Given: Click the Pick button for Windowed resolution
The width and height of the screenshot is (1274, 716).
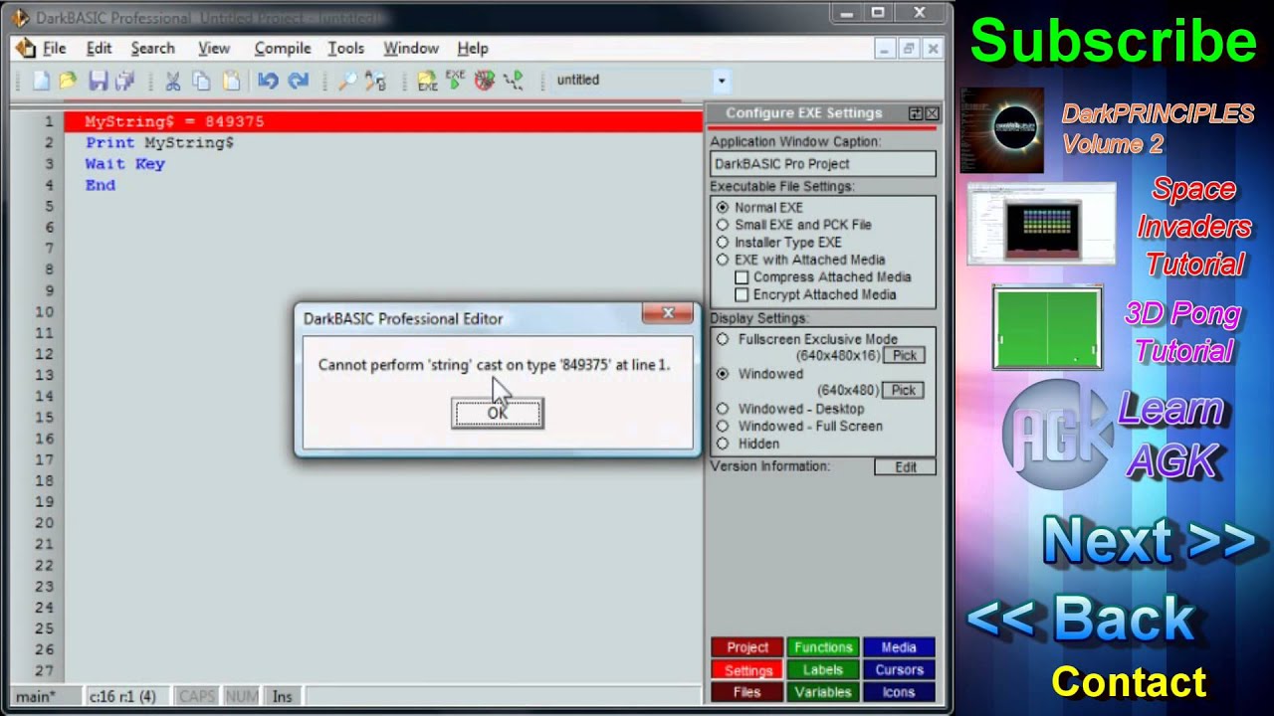Looking at the screenshot, I should (x=903, y=390).
